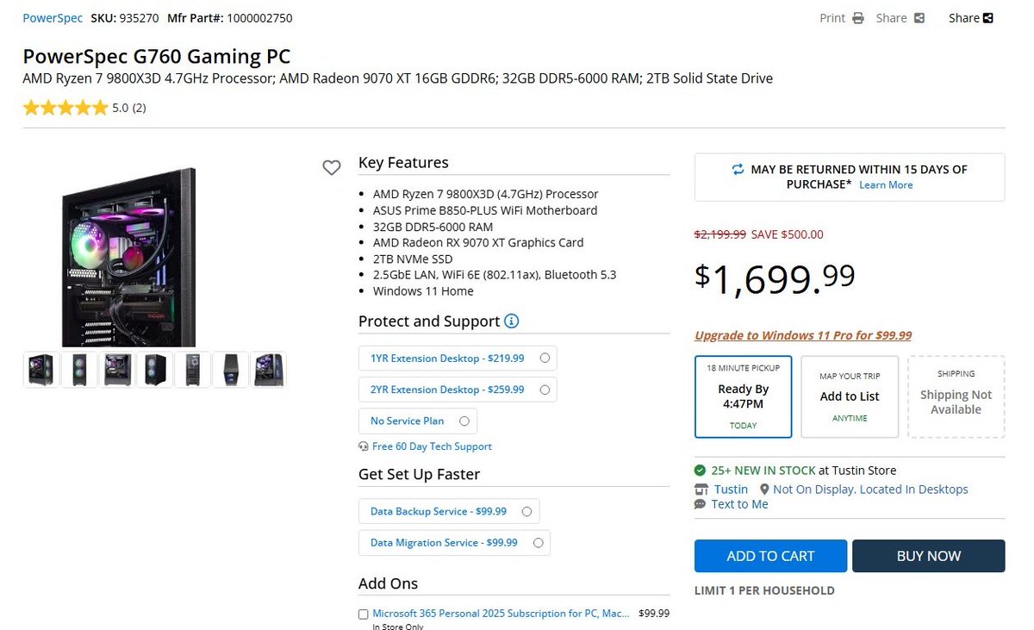
Task: Click the Buy Now button
Action: click(928, 556)
